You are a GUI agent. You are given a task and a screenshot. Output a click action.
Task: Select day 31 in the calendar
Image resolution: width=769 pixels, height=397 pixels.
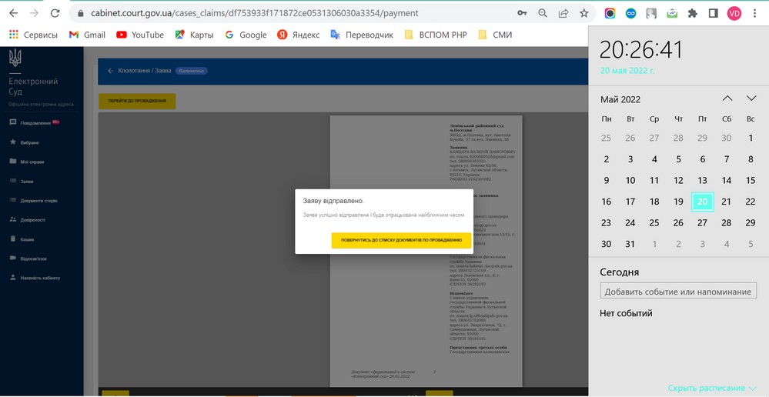pos(630,244)
